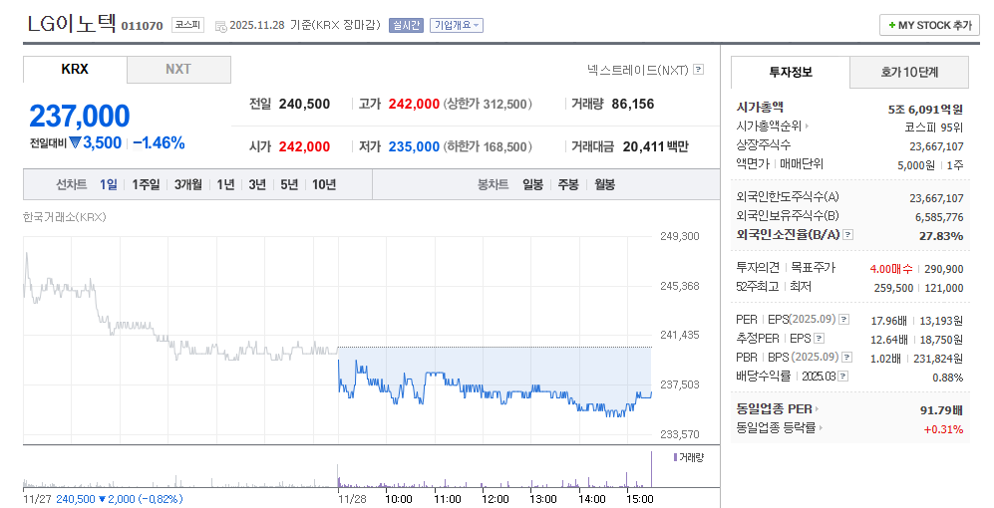
Task: Show the 일봉 candlestick chart
Action: (x=533, y=185)
